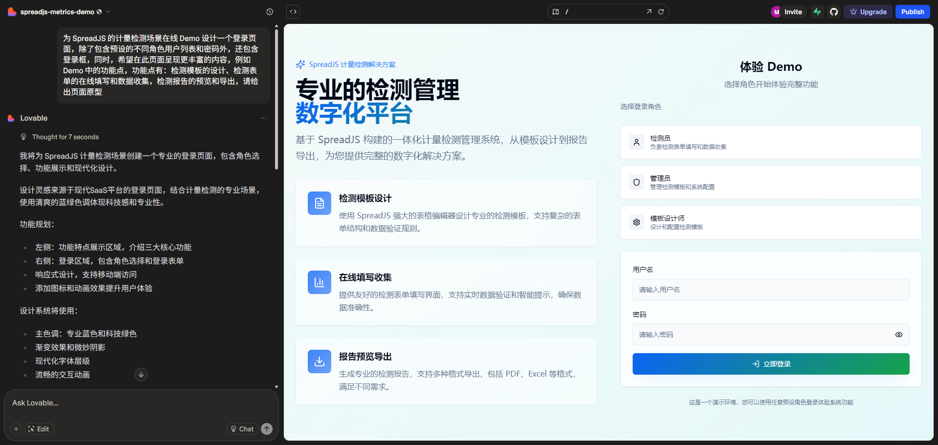Click the 密码 field label
Image resolution: width=938 pixels, height=445 pixels.
coord(640,315)
